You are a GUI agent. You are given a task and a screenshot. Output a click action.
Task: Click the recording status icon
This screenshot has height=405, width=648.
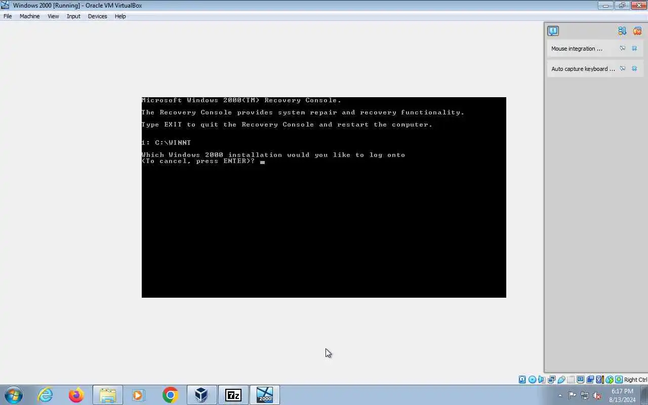[590, 380]
